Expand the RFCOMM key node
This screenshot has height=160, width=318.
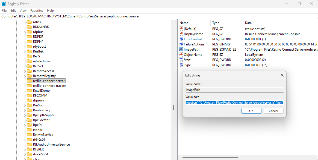(x=25, y=96)
